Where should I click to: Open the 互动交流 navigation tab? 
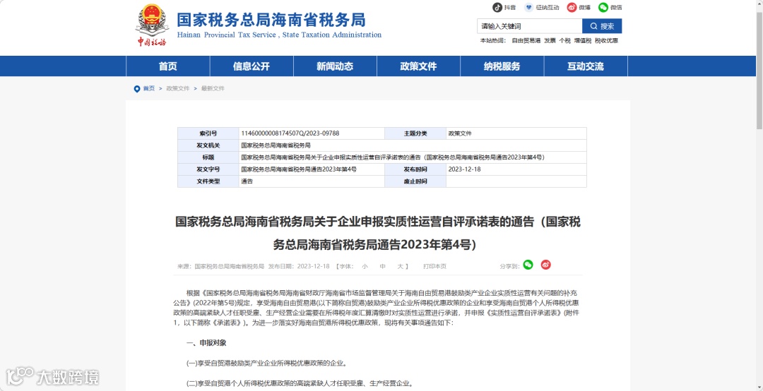586,66
